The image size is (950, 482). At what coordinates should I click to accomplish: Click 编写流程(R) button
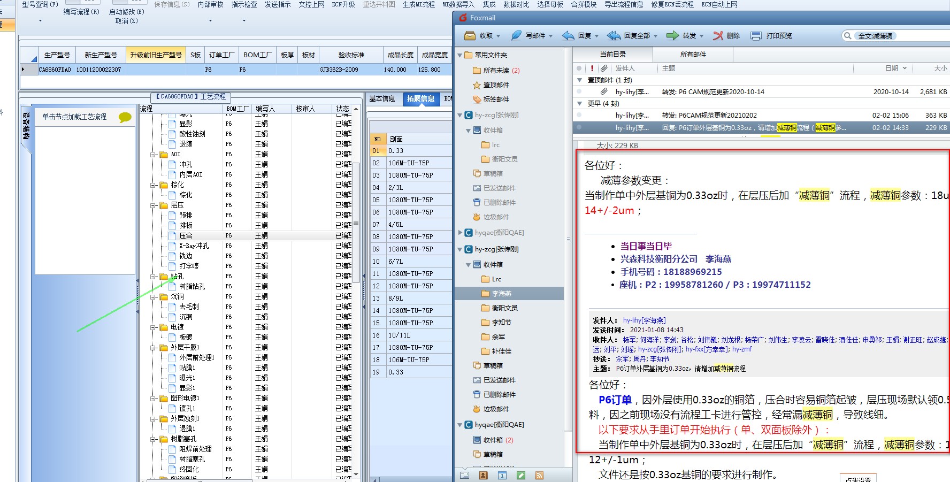click(81, 12)
